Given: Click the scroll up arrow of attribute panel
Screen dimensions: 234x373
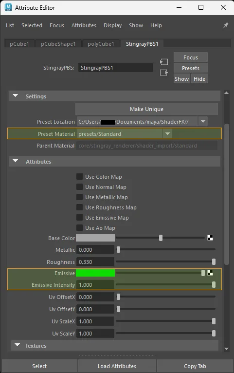Looking at the screenshot, I should click(226, 93).
